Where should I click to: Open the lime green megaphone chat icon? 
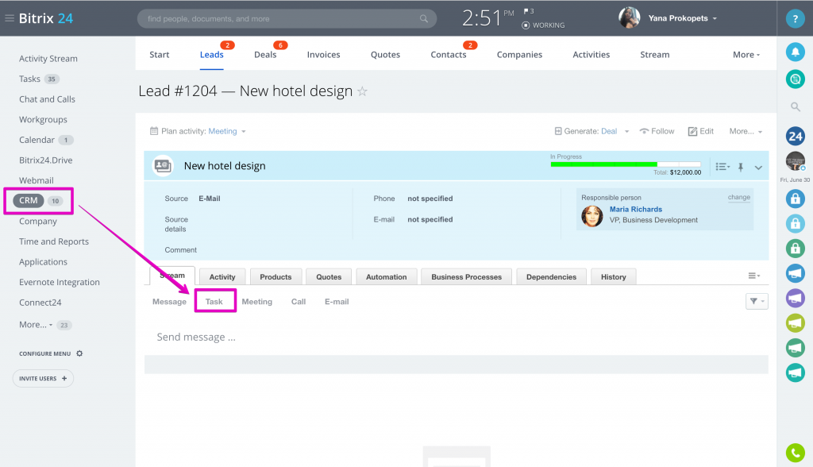(x=795, y=322)
